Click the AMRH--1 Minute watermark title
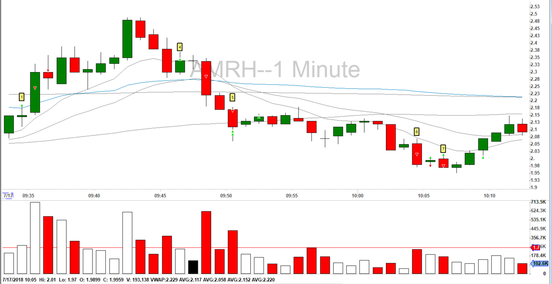552x284 pixels. click(x=275, y=70)
